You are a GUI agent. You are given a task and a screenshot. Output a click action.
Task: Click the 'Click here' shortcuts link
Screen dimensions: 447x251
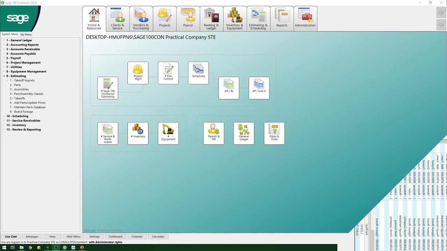(90, 230)
